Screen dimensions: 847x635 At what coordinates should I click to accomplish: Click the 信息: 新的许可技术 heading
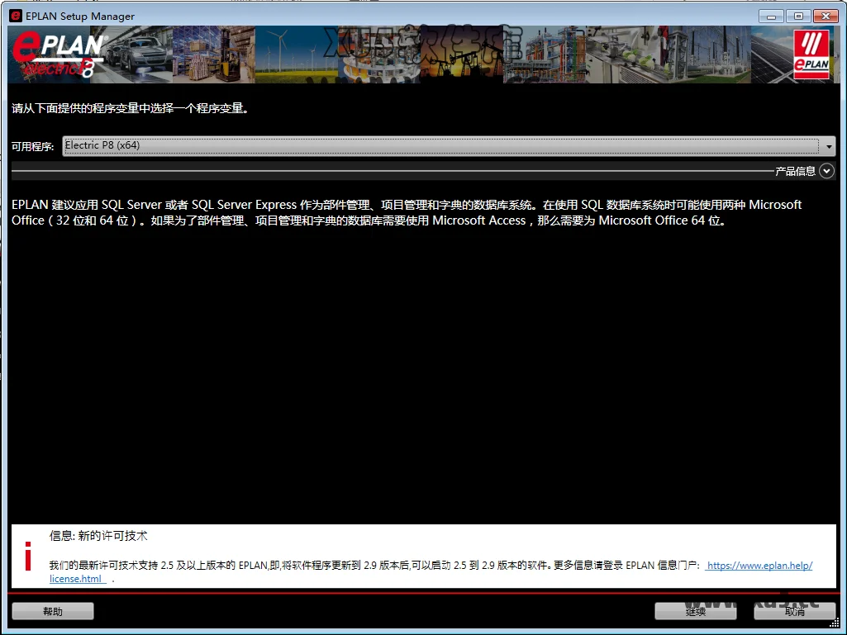98,536
